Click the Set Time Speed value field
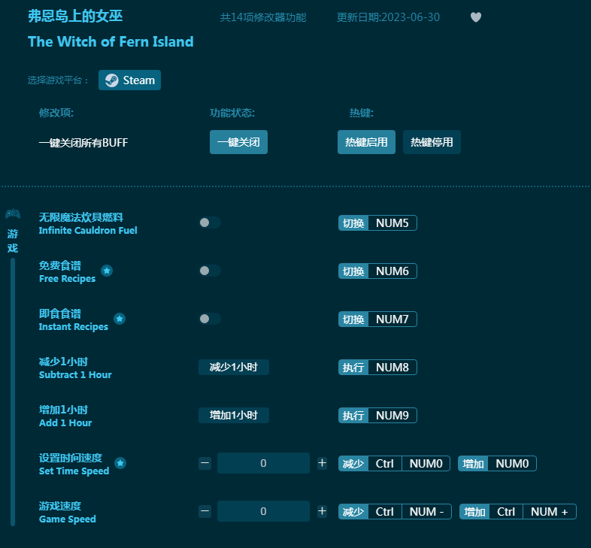Screen dimensions: 591x548 pos(263,463)
